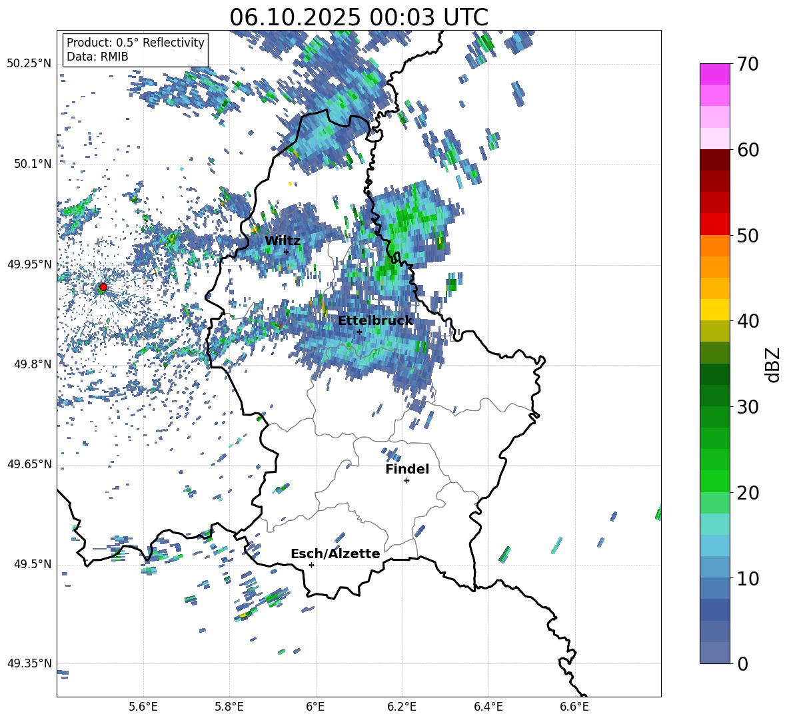Click the Wiltz city label

click(x=283, y=240)
